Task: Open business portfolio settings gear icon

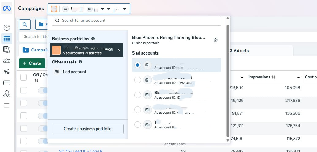Action: coord(216,40)
